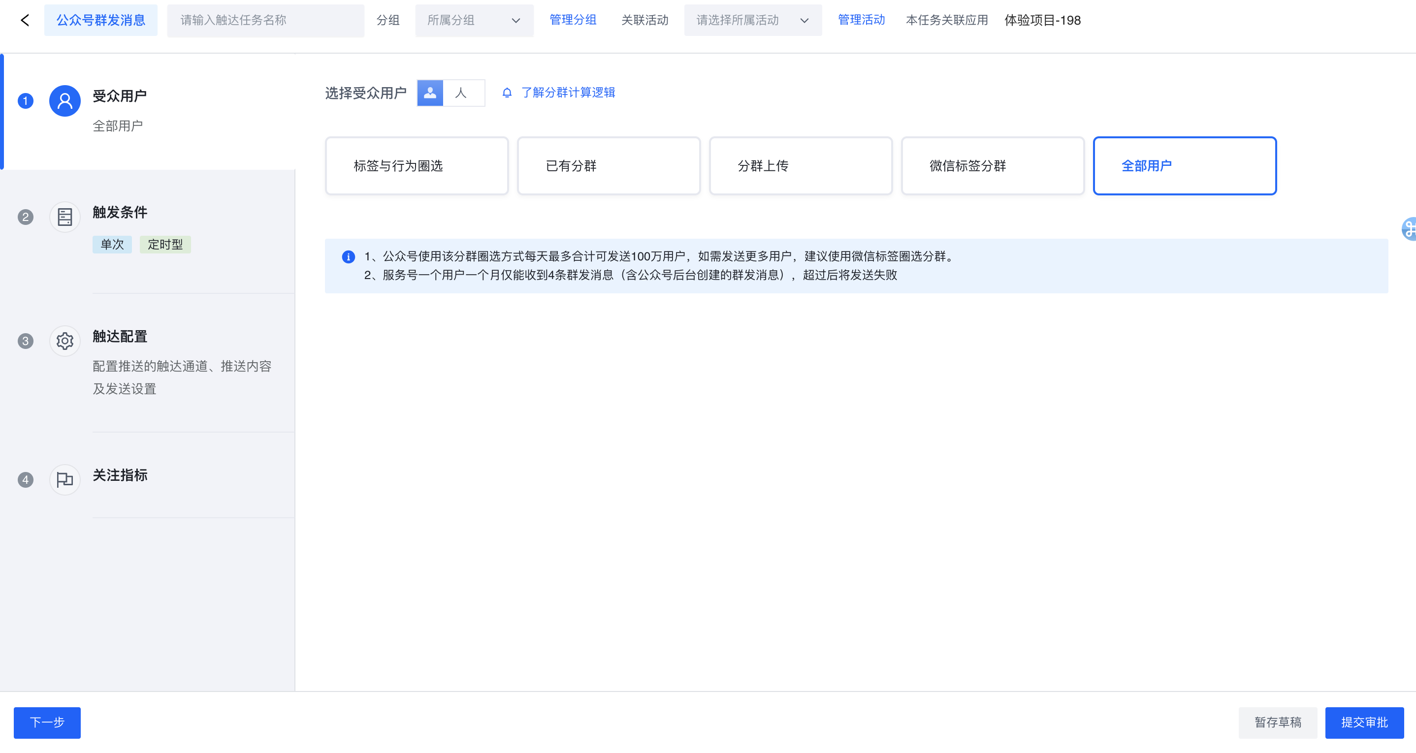
Task: Click the reach configuration gear icon
Action: pyautogui.click(x=65, y=341)
